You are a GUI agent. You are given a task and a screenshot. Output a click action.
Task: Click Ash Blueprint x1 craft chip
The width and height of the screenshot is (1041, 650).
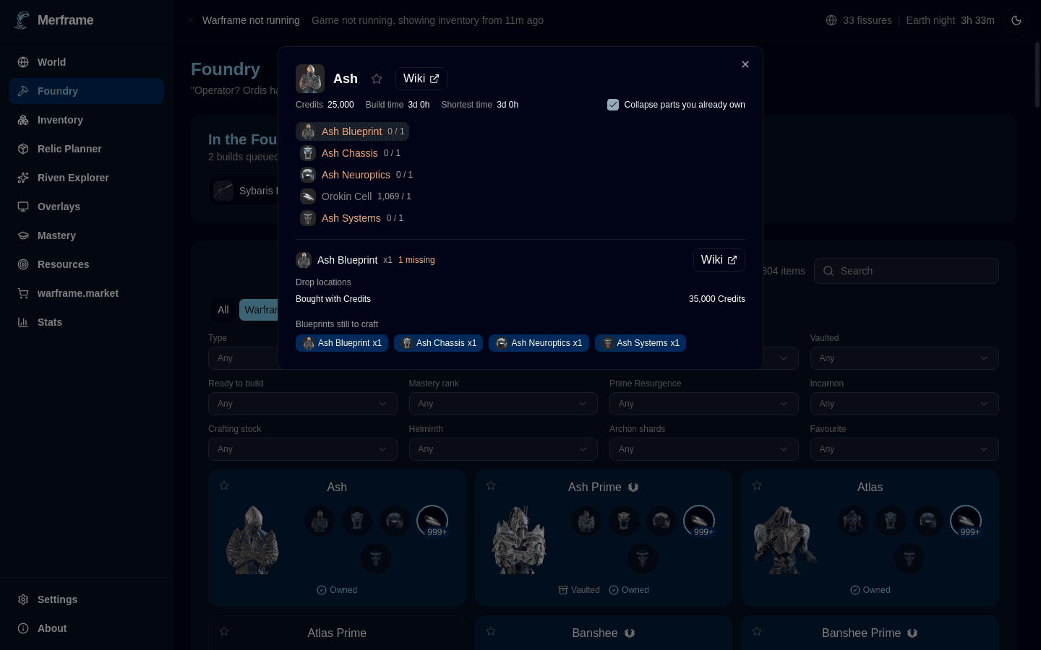(x=342, y=343)
